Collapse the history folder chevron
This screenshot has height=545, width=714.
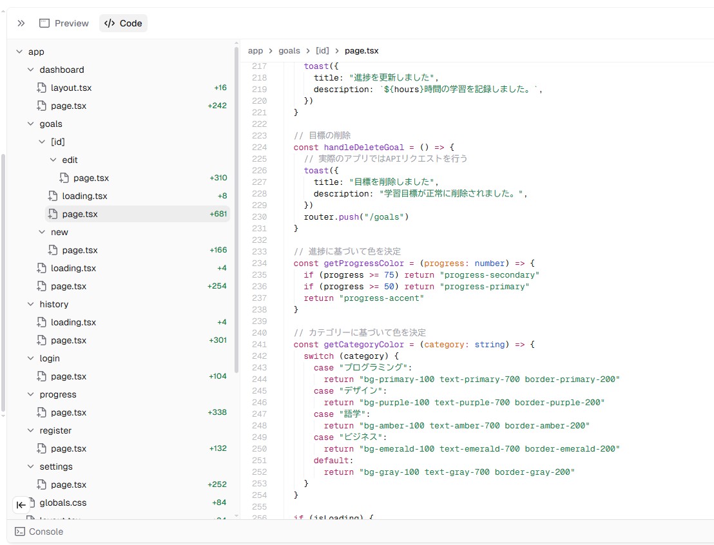pos(30,304)
